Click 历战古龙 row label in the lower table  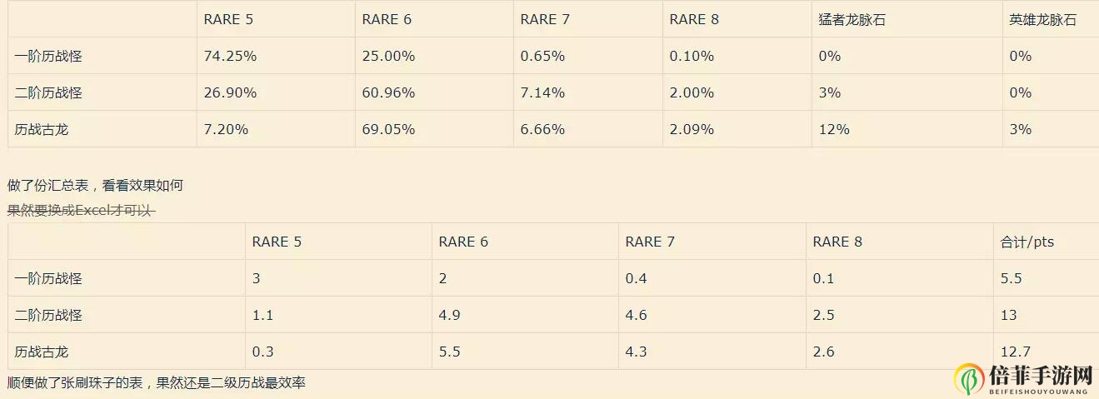42,352
